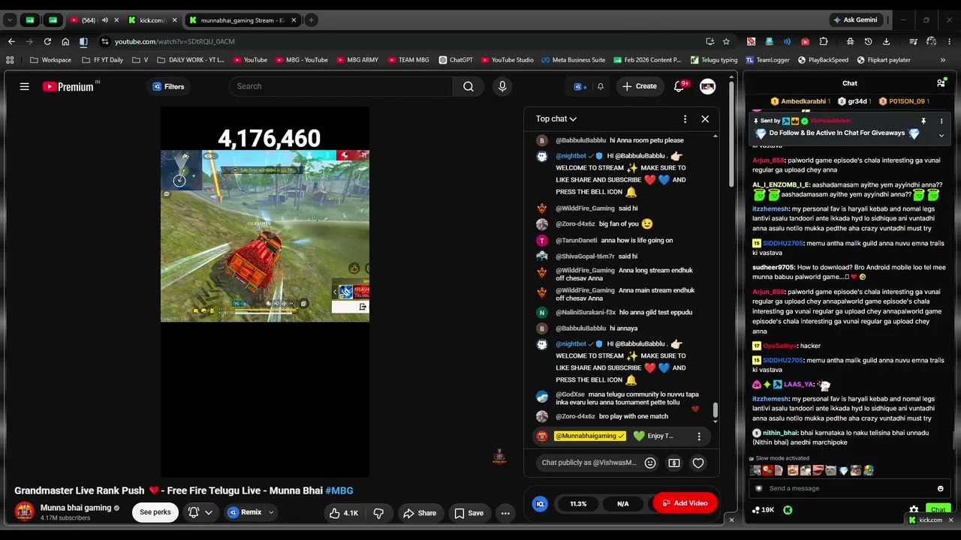
Task: Open Munna bhai gaming channel name
Action: coord(76,508)
